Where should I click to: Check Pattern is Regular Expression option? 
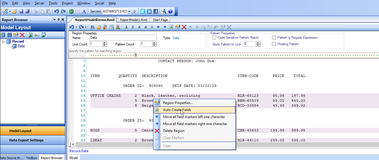click(x=274, y=38)
